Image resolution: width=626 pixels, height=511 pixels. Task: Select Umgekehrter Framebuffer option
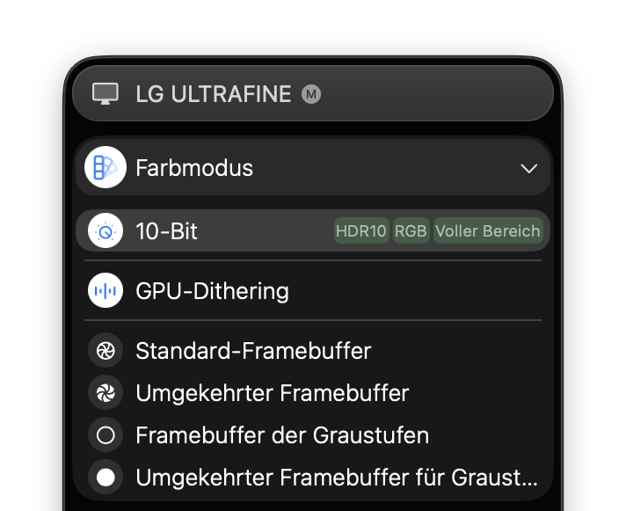(272, 392)
